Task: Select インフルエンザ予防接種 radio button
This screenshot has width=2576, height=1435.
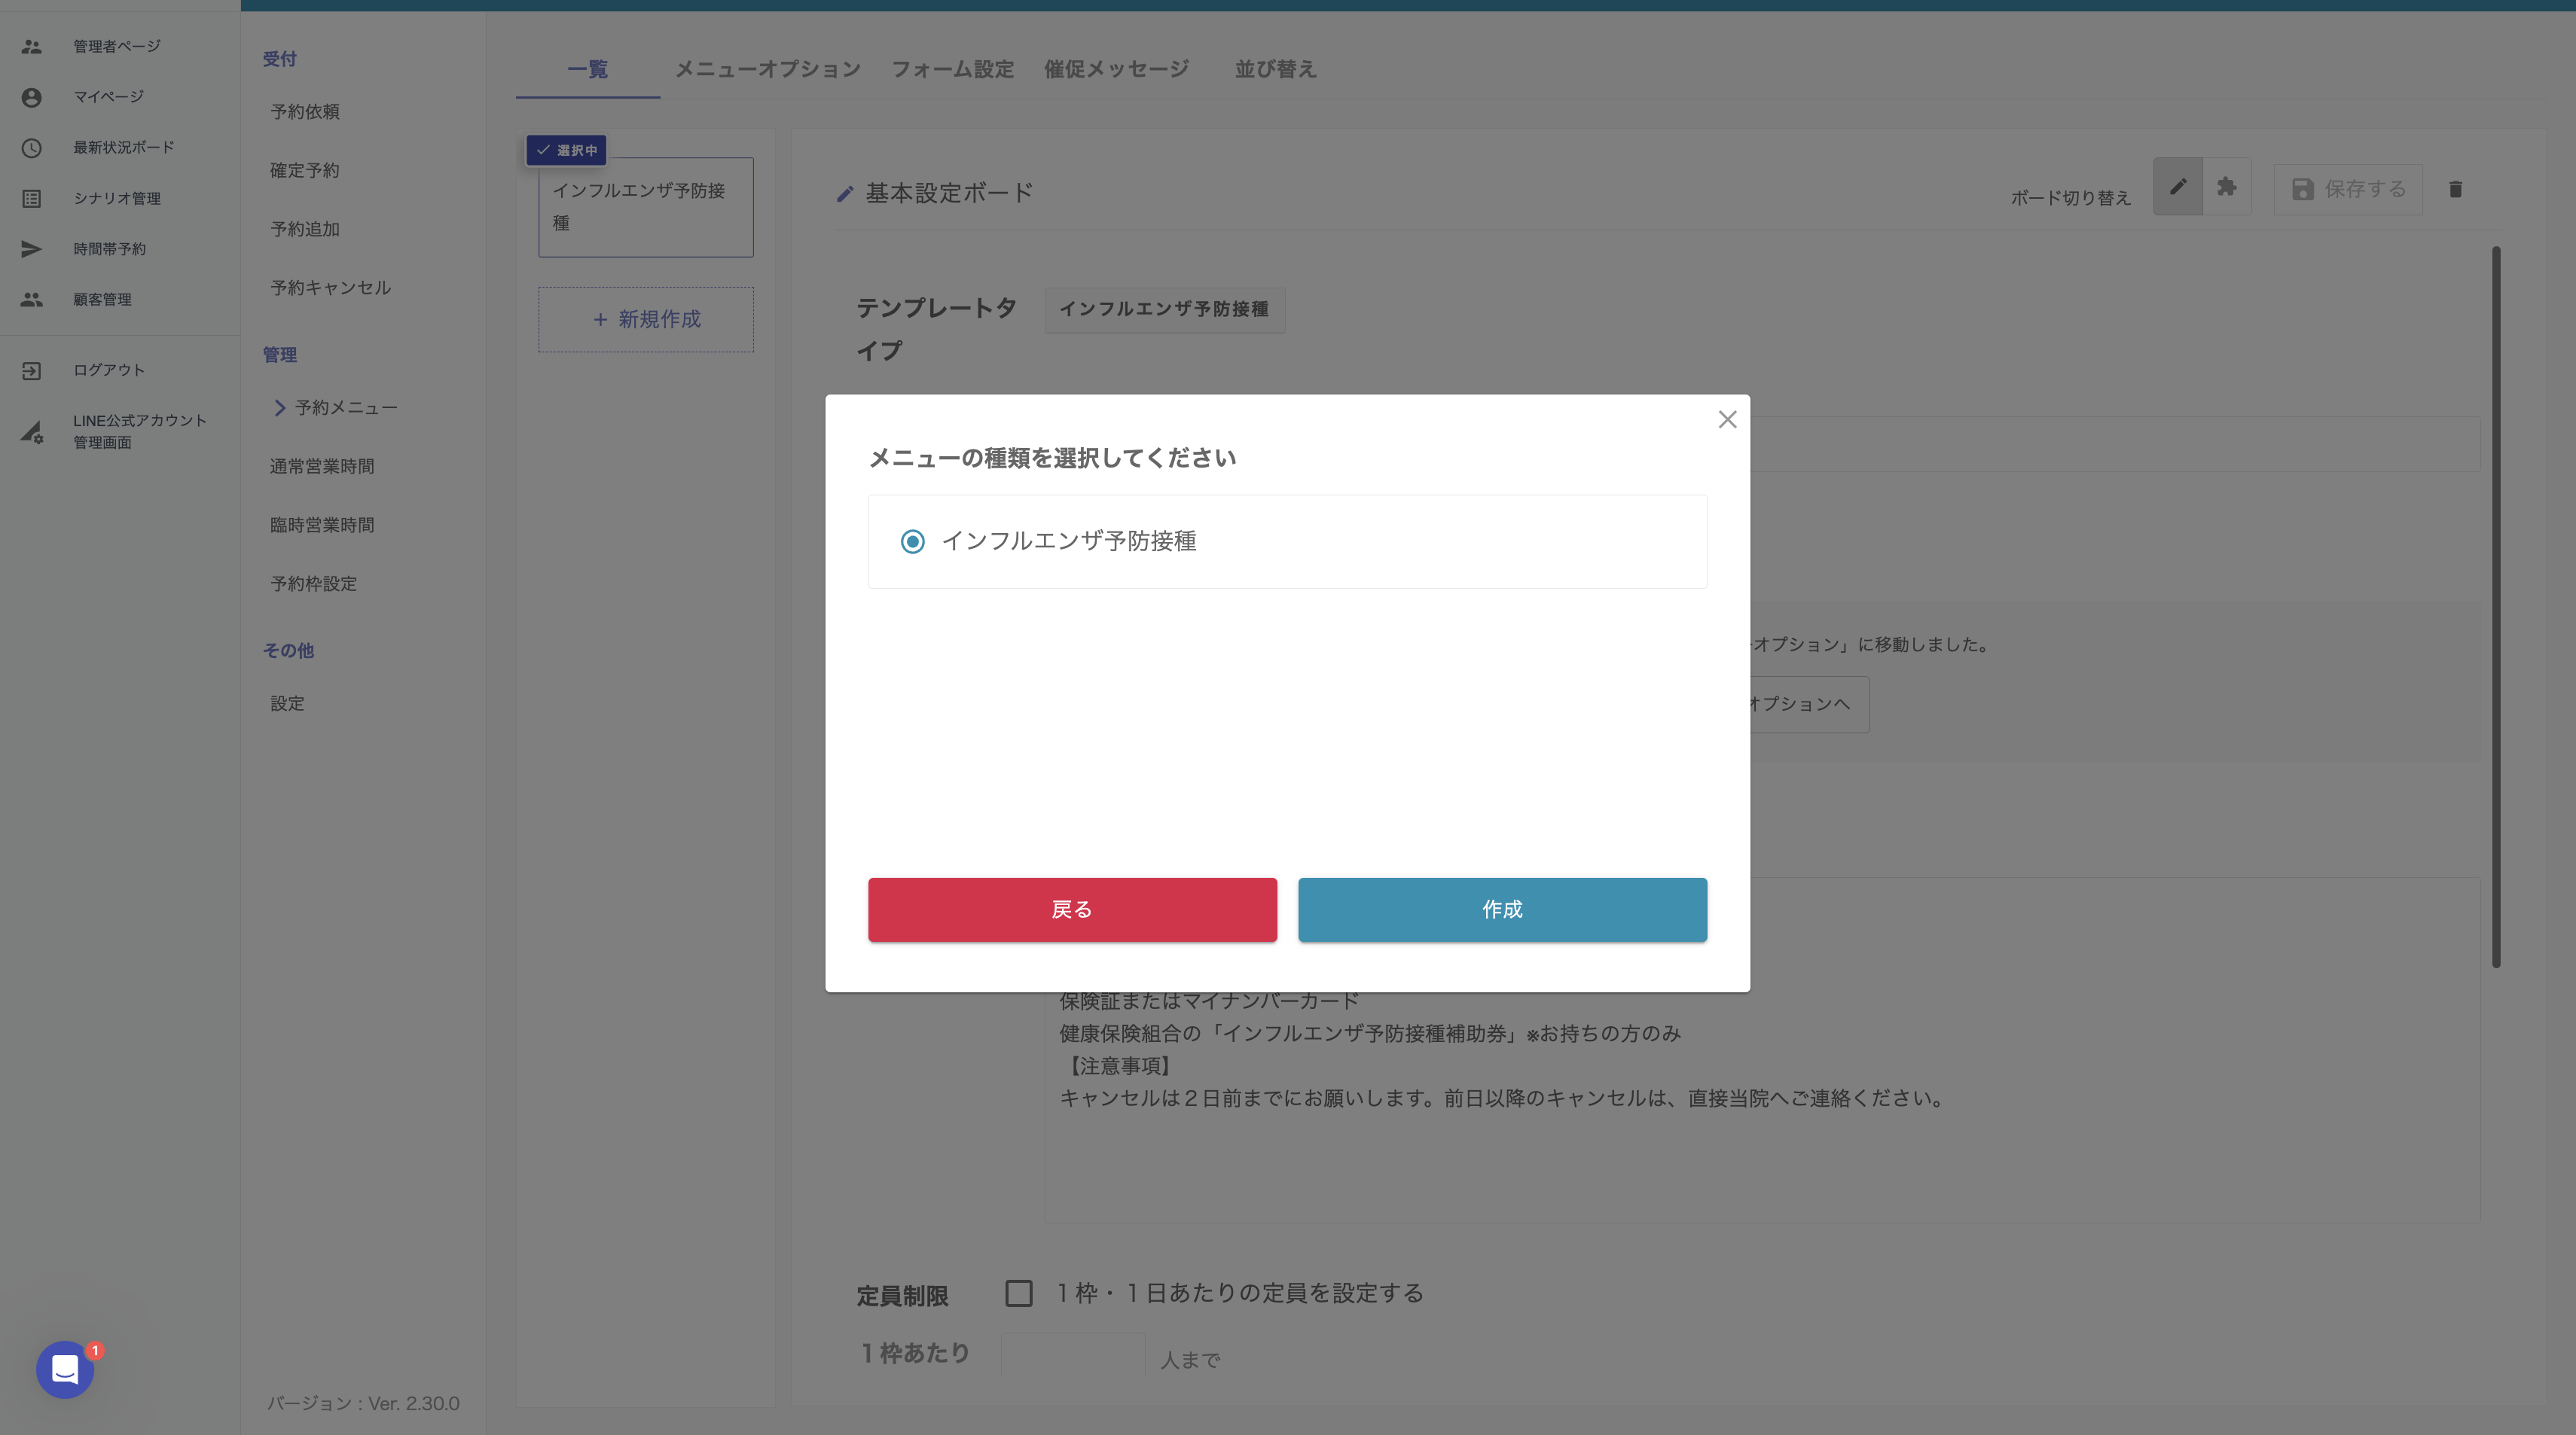Action: point(912,541)
